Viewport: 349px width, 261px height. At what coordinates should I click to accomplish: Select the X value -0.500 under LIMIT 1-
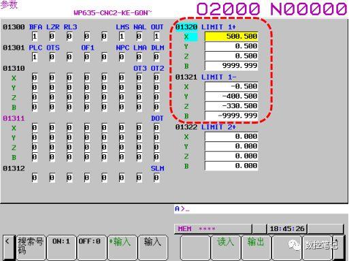231,86
